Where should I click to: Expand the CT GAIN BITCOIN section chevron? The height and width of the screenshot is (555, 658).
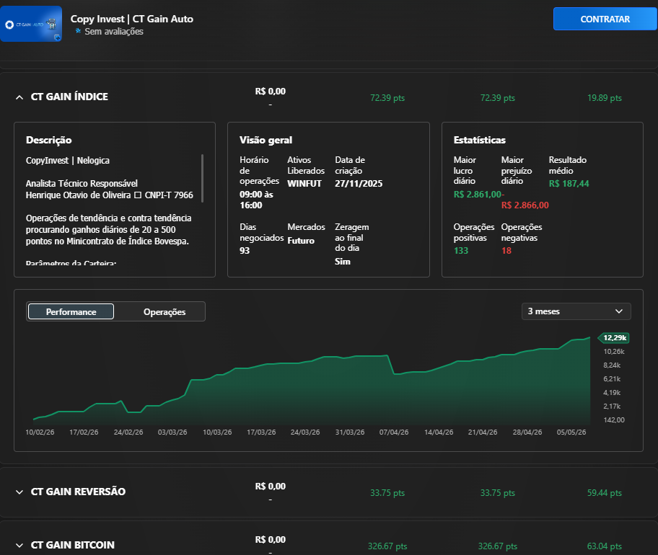click(x=19, y=546)
